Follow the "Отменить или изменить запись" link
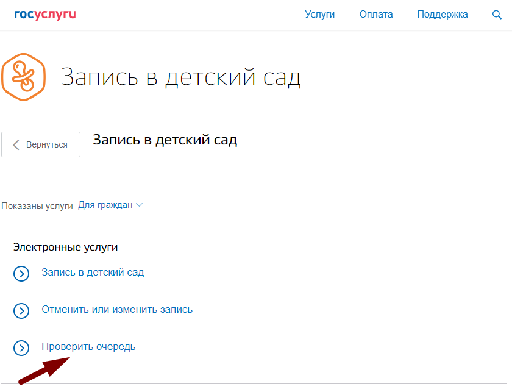This screenshot has height=392, width=512. [x=117, y=310]
